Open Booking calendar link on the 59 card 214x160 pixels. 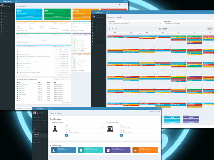pos(58,16)
